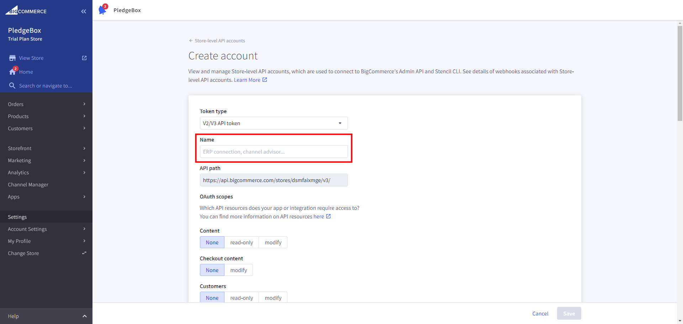
Task: Select read-only for Customers scope
Action: (242, 297)
